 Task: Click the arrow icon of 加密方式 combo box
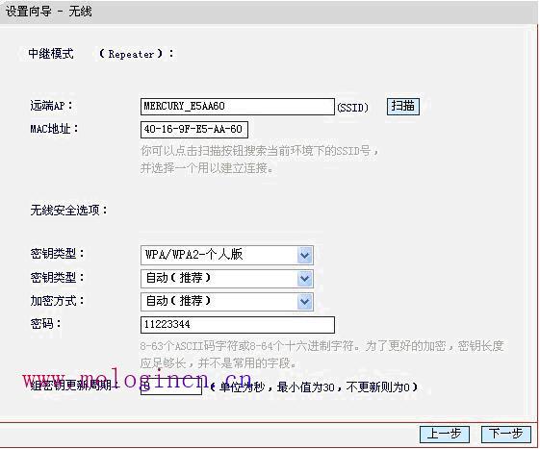click(x=304, y=302)
